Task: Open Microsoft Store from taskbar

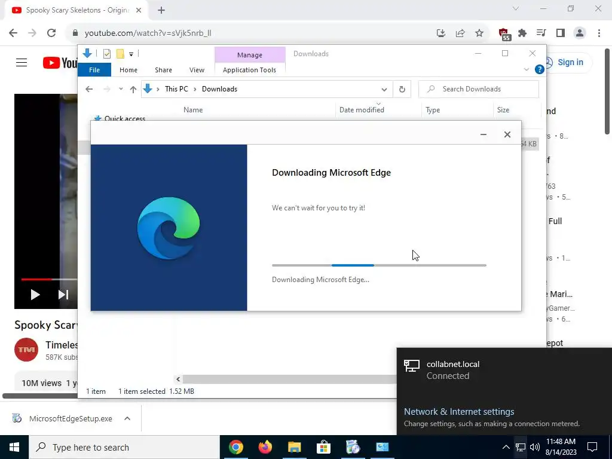Action: coord(323,447)
